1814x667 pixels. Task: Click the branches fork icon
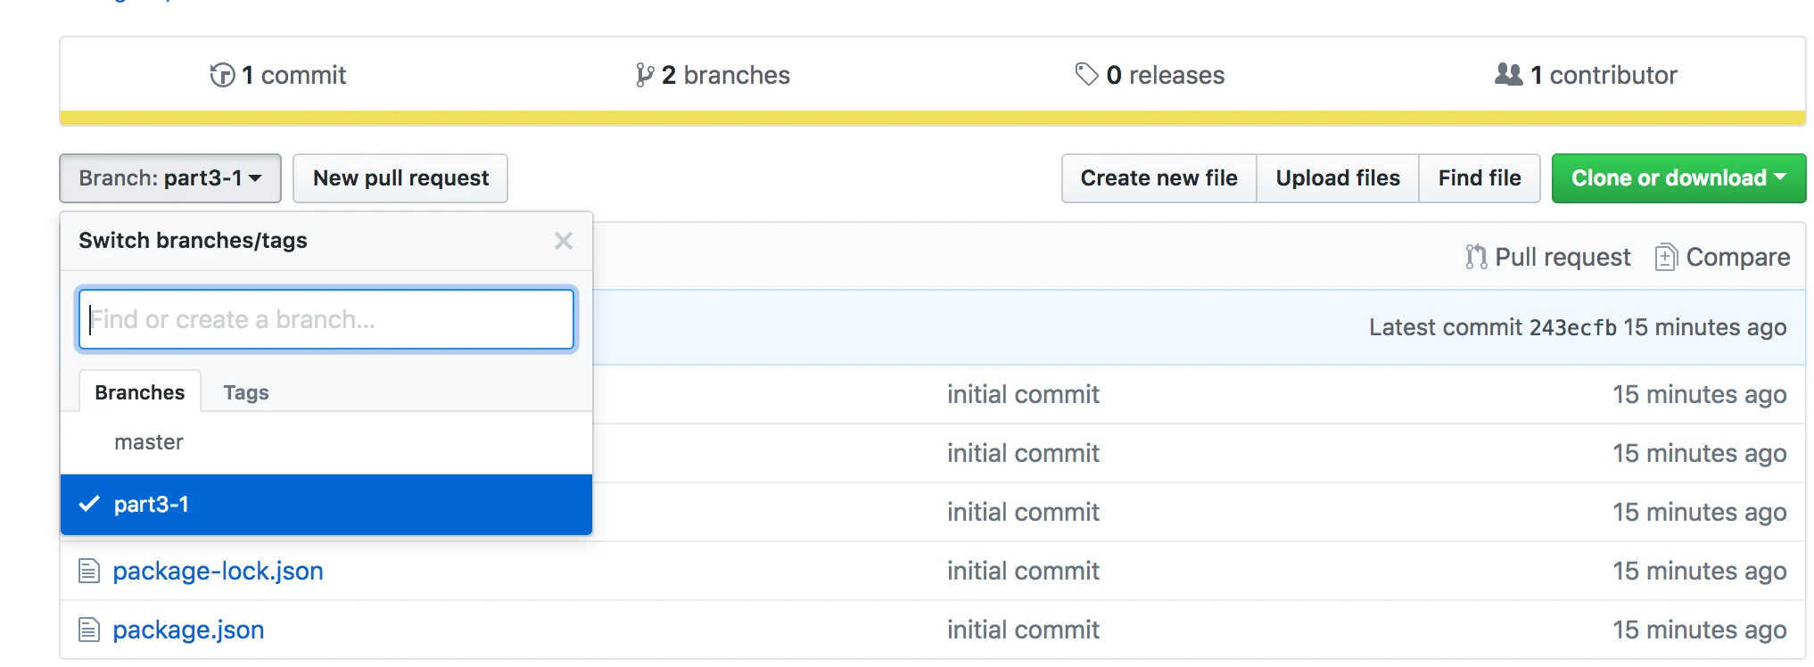tap(645, 75)
